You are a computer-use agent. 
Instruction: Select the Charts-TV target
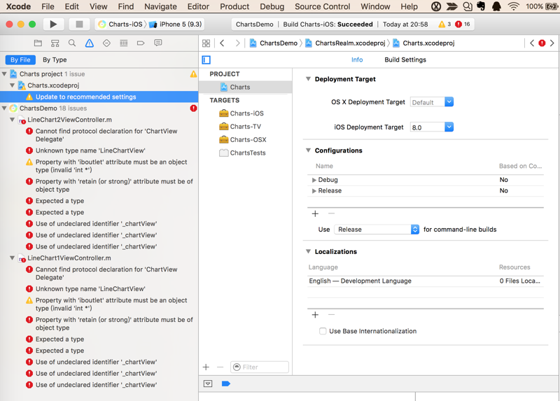[246, 127]
